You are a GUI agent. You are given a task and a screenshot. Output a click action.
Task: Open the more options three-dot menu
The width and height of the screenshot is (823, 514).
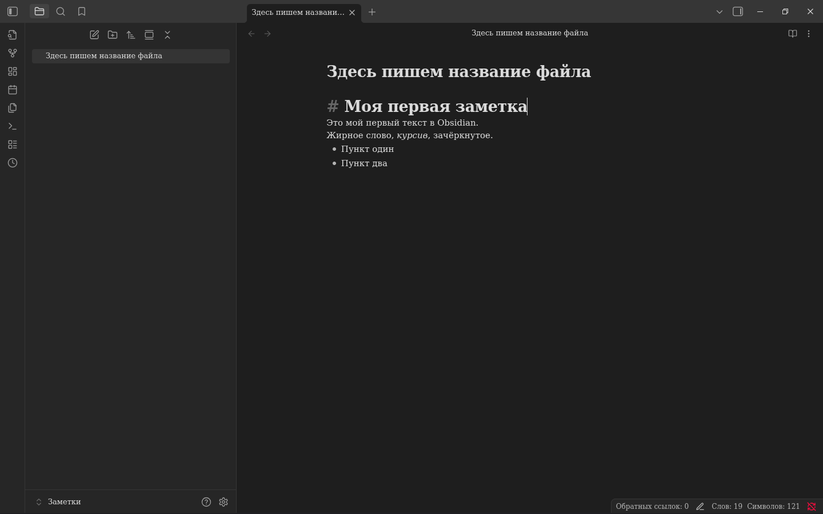[809, 34]
